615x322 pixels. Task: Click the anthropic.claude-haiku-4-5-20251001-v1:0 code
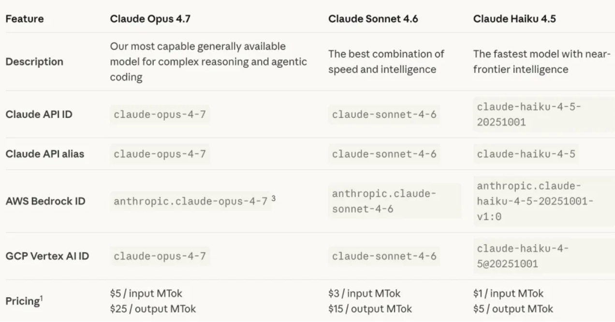point(535,201)
